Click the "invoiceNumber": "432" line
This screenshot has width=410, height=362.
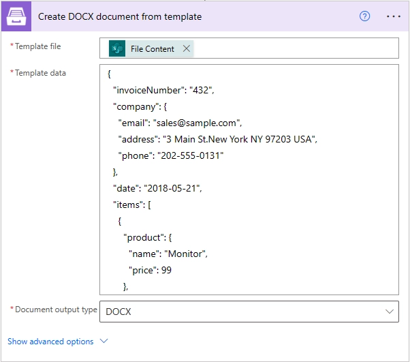click(163, 90)
